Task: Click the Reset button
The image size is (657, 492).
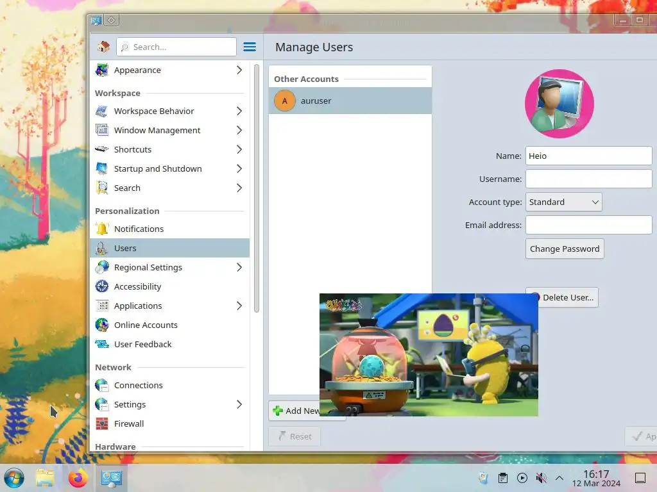Action: tap(294, 436)
